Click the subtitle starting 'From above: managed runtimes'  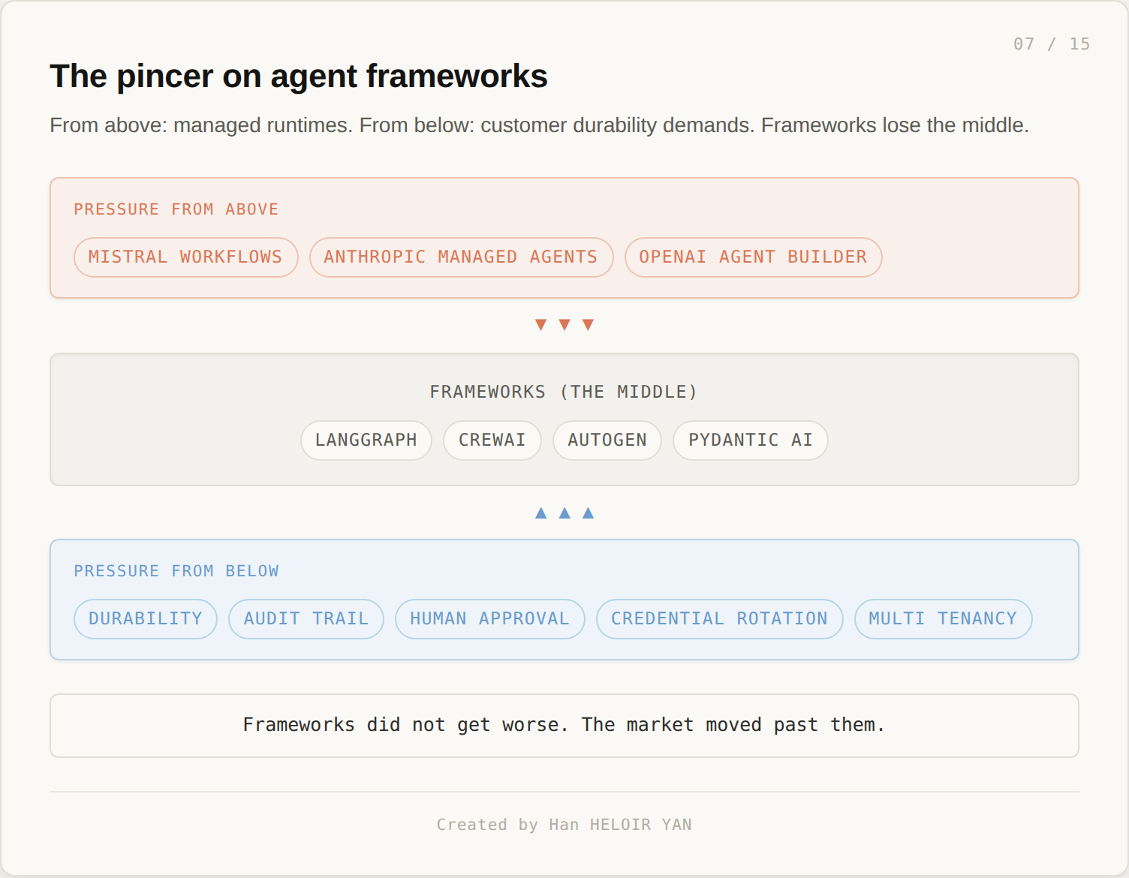[x=539, y=125]
